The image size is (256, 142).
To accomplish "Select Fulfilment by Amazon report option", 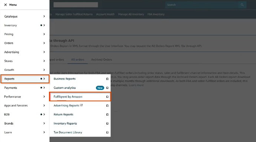I will click(x=80, y=97).
